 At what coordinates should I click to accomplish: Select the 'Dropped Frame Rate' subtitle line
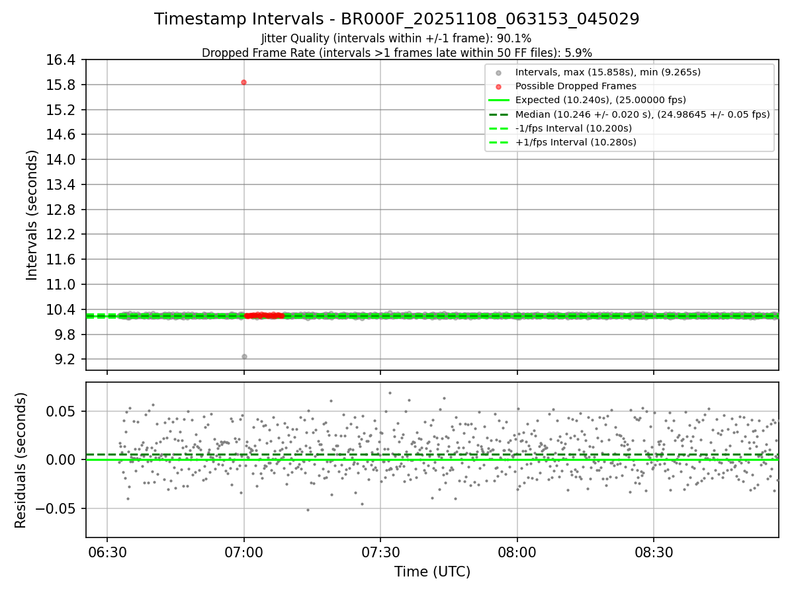397,52
